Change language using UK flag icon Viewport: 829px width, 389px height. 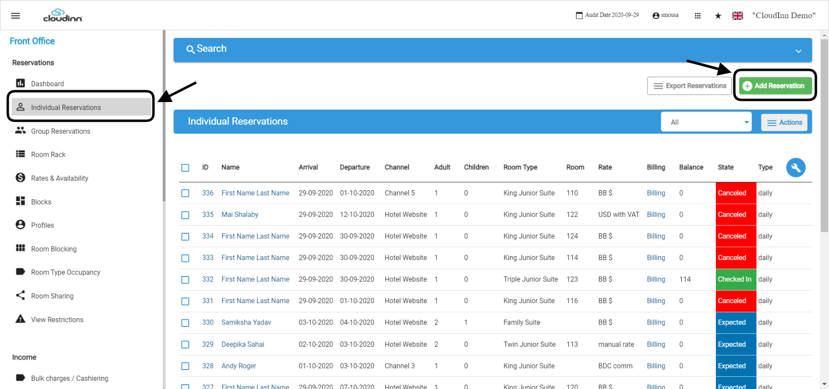(x=738, y=16)
